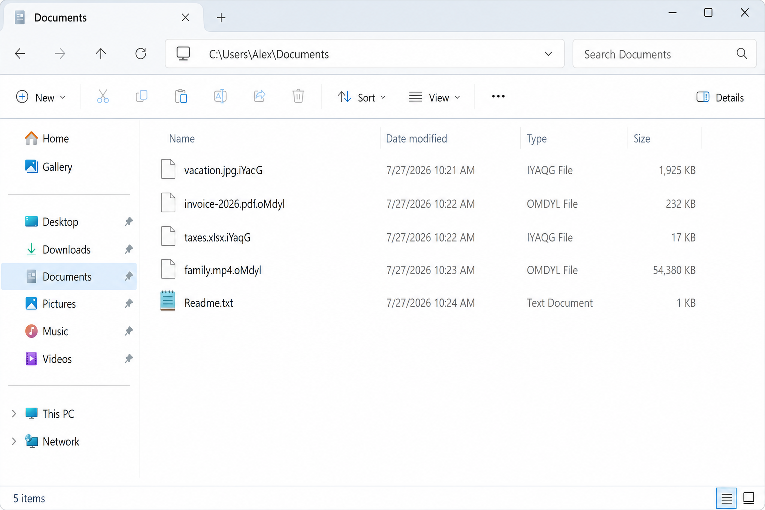Click the pin icon beside Downloads
Screen dimensions: 765x510
tap(128, 249)
